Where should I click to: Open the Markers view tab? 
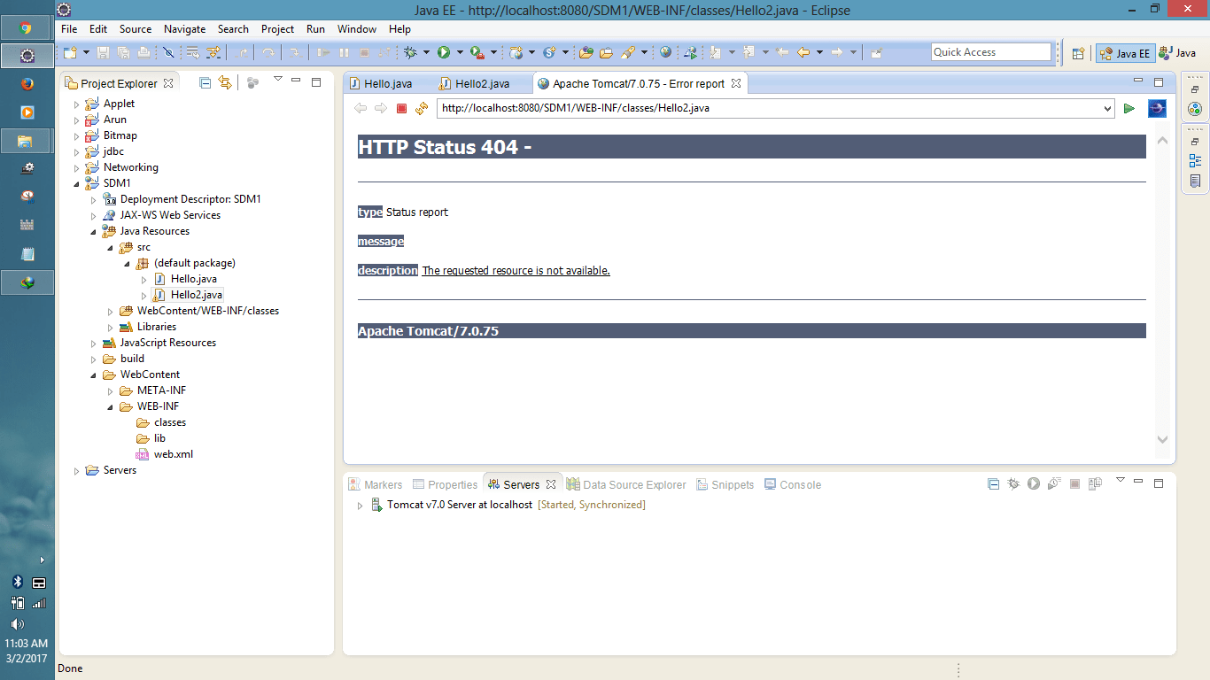pyautogui.click(x=376, y=484)
